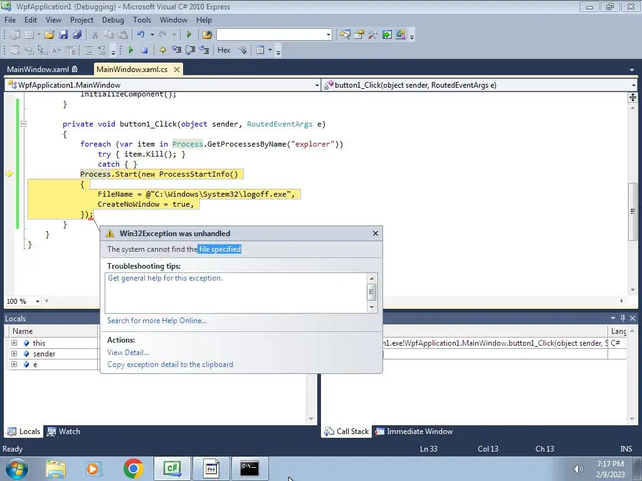The width and height of the screenshot is (642, 481).
Task: Open the Find combo box dropdown
Action: pyautogui.click(x=329, y=35)
